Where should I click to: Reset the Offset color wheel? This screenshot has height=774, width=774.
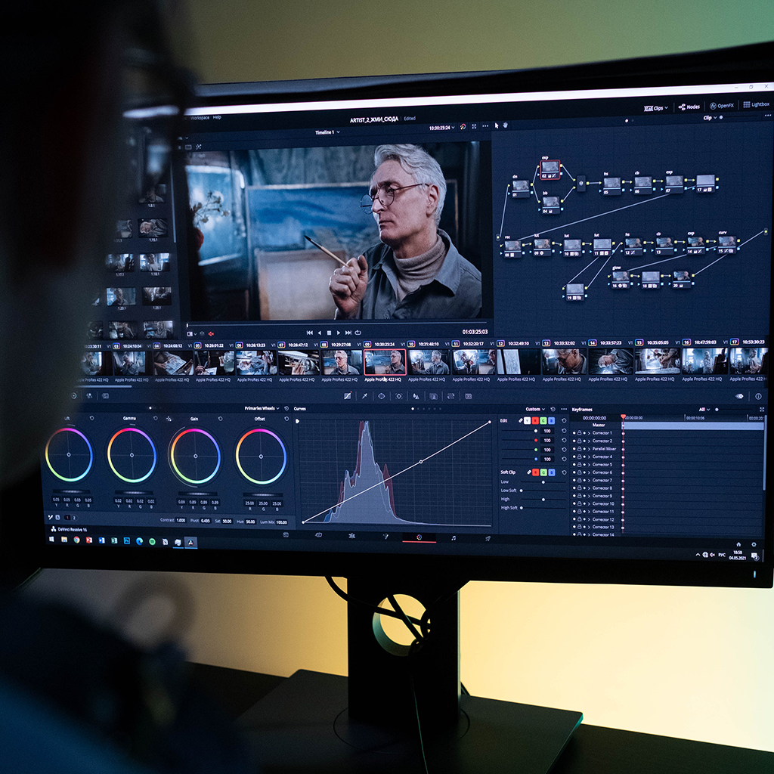click(286, 419)
